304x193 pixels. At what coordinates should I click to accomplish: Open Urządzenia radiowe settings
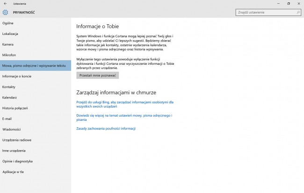click(x=36, y=140)
